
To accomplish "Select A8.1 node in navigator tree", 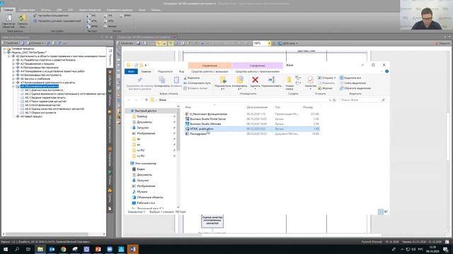I will pos(43,90).
